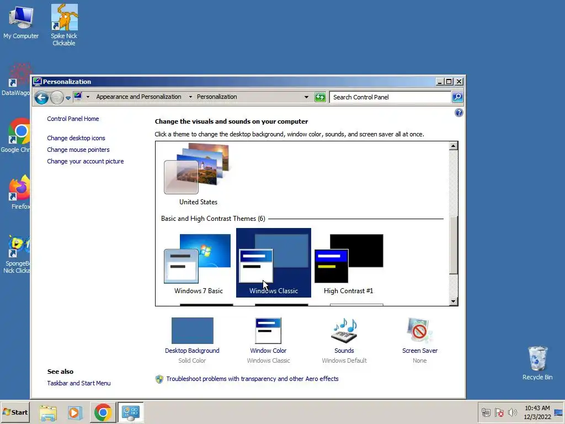Click the Forward arrow navigation button

click(x=57, y=97)
